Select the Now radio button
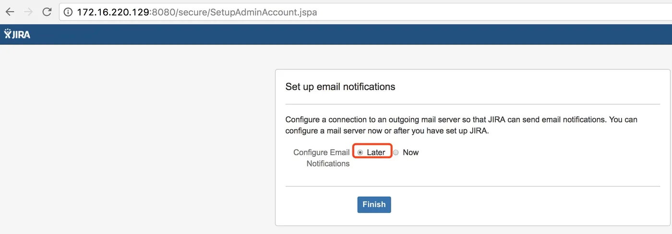This screenshot has width=672, height=234. (396, 153)
